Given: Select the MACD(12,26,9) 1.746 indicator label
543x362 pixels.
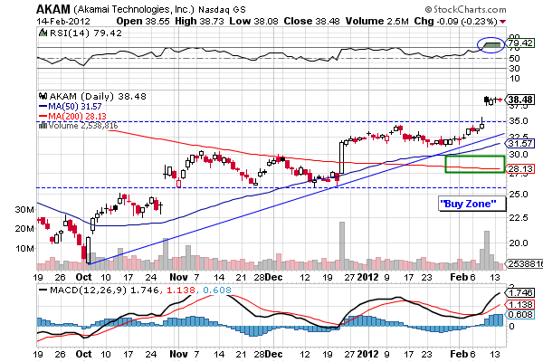Looking at the screenshot, I should (x=104, y=290).
